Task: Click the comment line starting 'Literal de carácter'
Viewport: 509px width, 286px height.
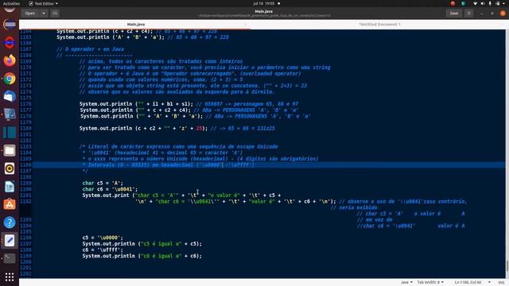Action: [178, 146]
